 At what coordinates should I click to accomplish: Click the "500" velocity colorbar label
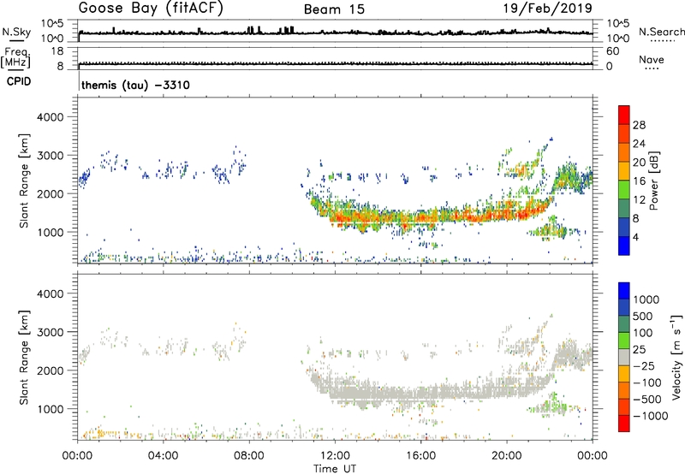pos(642,317)
